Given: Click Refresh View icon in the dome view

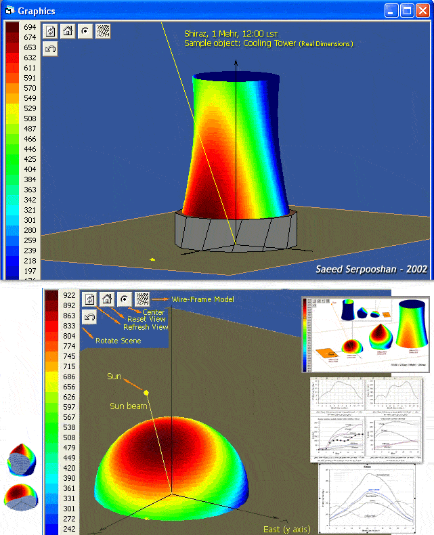Looking at the screenshot, I should [90, 299].
